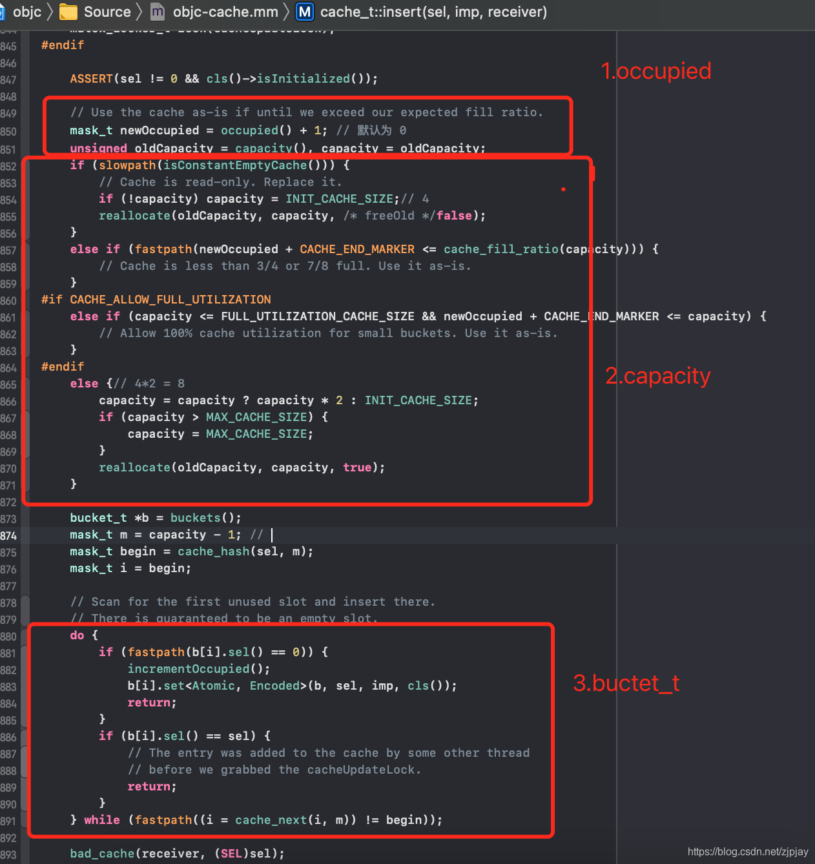
Task: Click MAX_CACHE_SIZE on line 868
Action: [x=256, y=434]
